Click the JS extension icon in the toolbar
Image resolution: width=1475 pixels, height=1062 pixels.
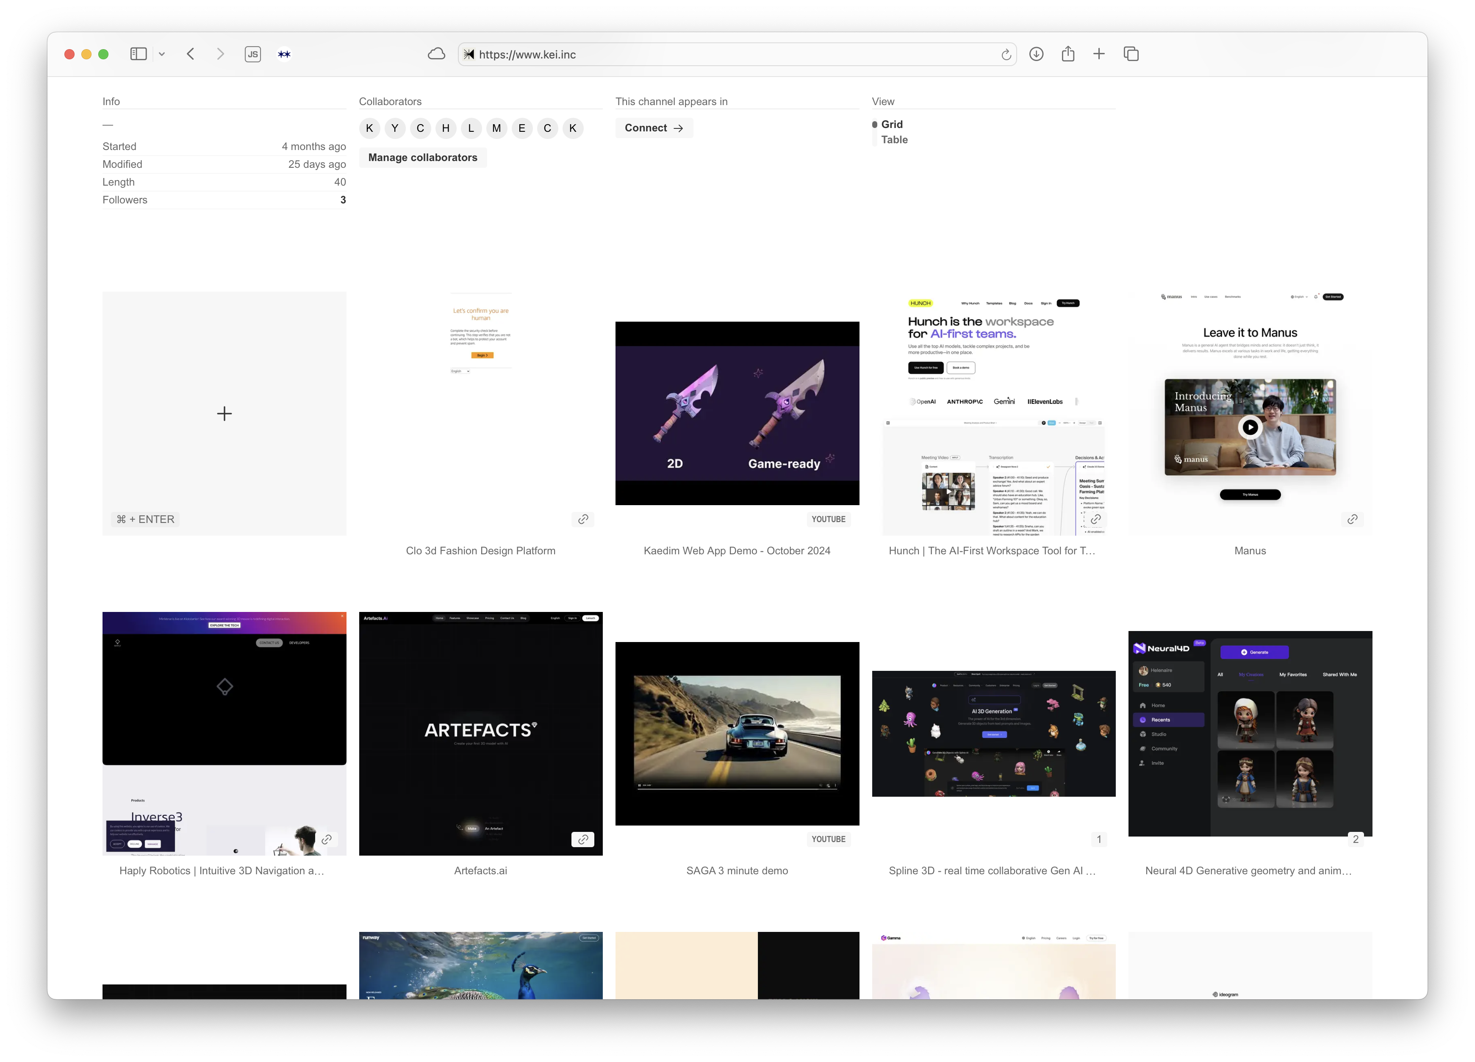pyautogui.click(x=253, y=54)
